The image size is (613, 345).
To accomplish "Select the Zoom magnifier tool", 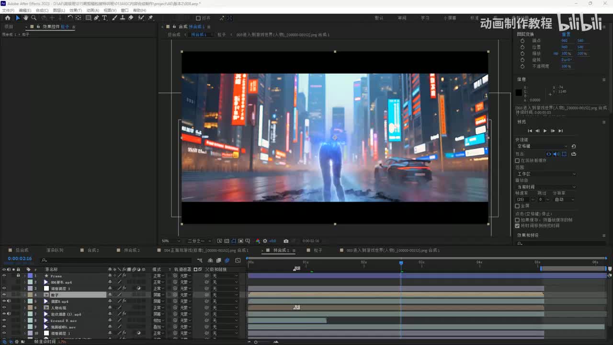I will tap(34, 18).
